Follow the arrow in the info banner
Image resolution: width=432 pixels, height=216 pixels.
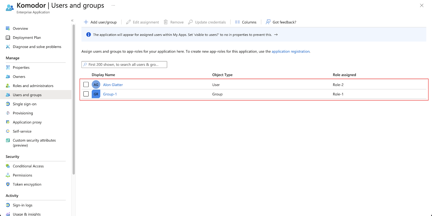coord(276,34)
